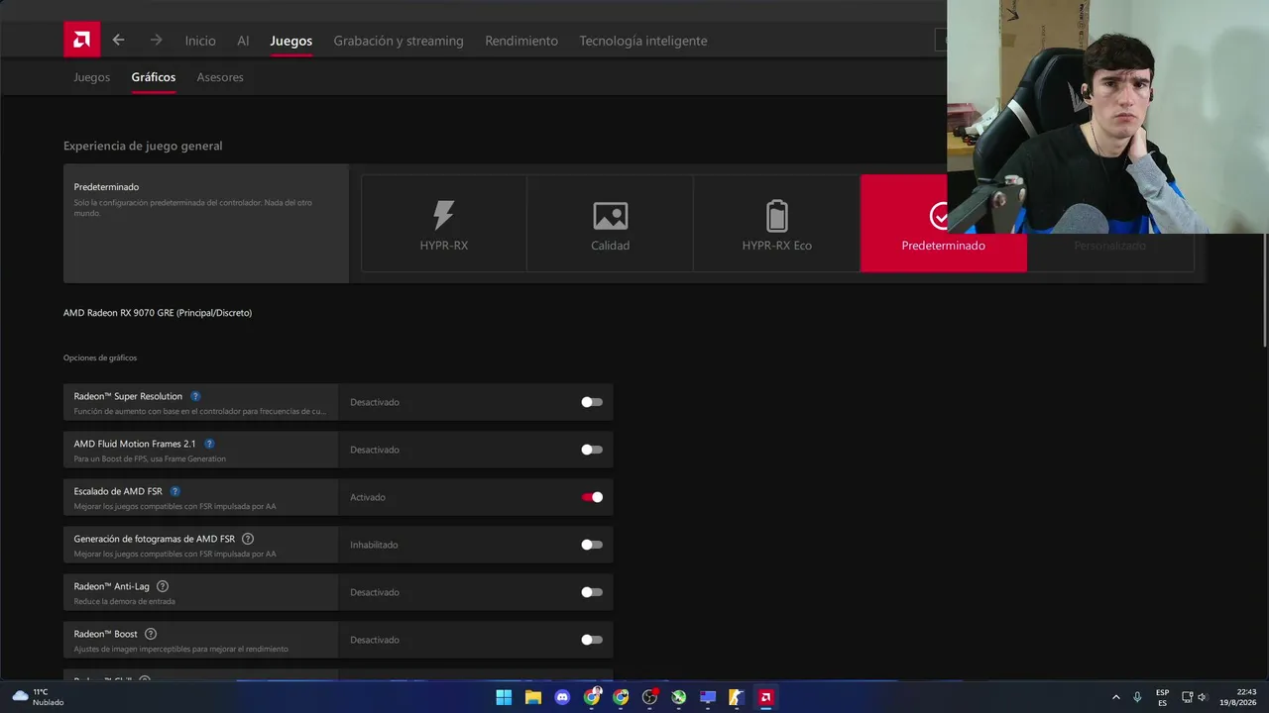Select the Juegos main tab

[291, 41]
